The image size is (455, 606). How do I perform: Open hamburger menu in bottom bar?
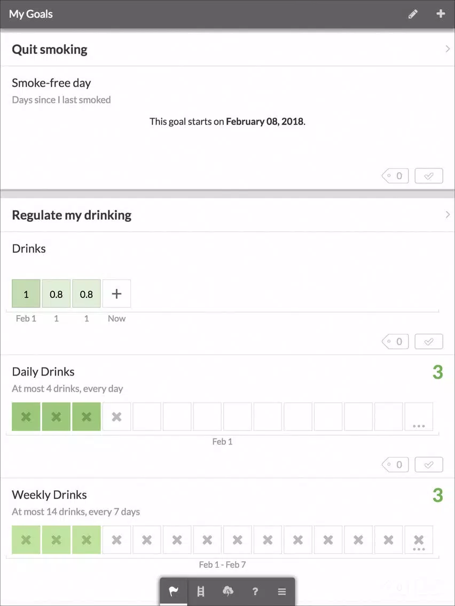click(281, 591)
